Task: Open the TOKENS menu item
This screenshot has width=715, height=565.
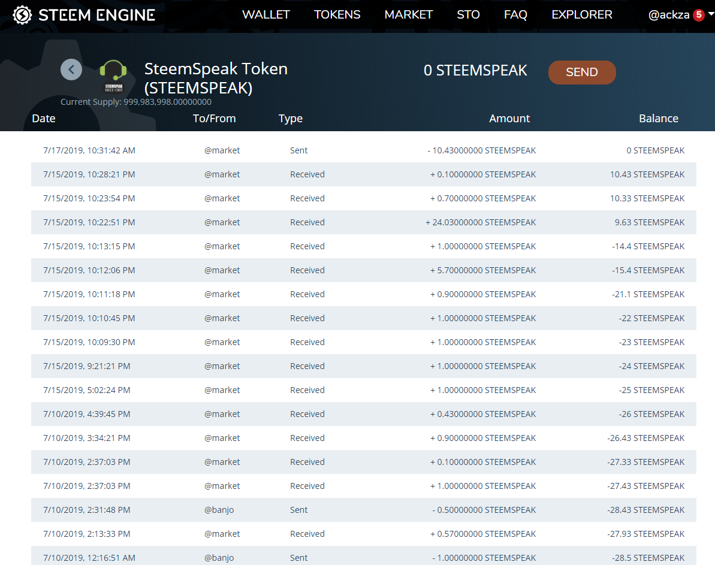Action: pyautogui.click(x=337, y=14)
